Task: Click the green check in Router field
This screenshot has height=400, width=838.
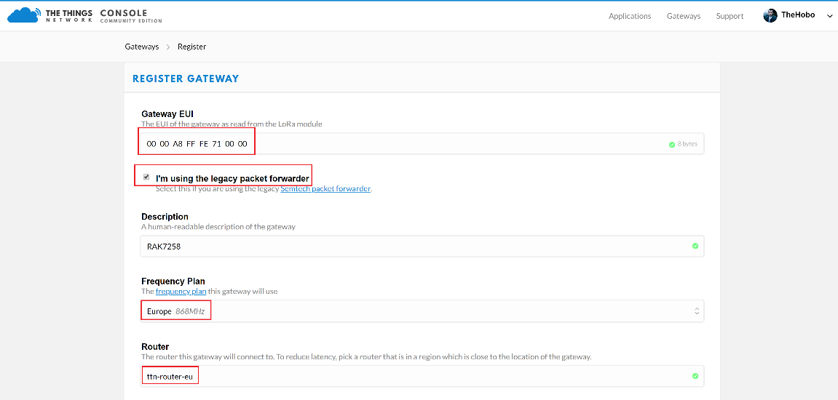Action: [695, 376]
